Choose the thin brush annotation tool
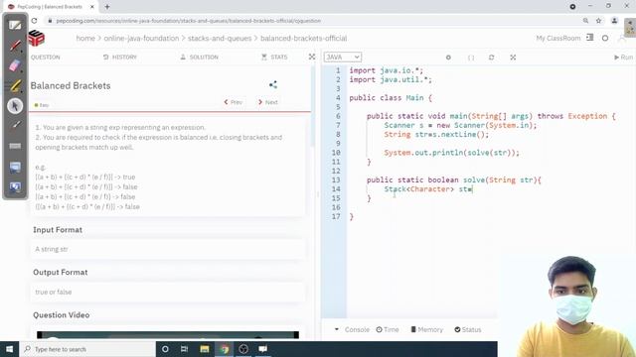 [15, 126]
